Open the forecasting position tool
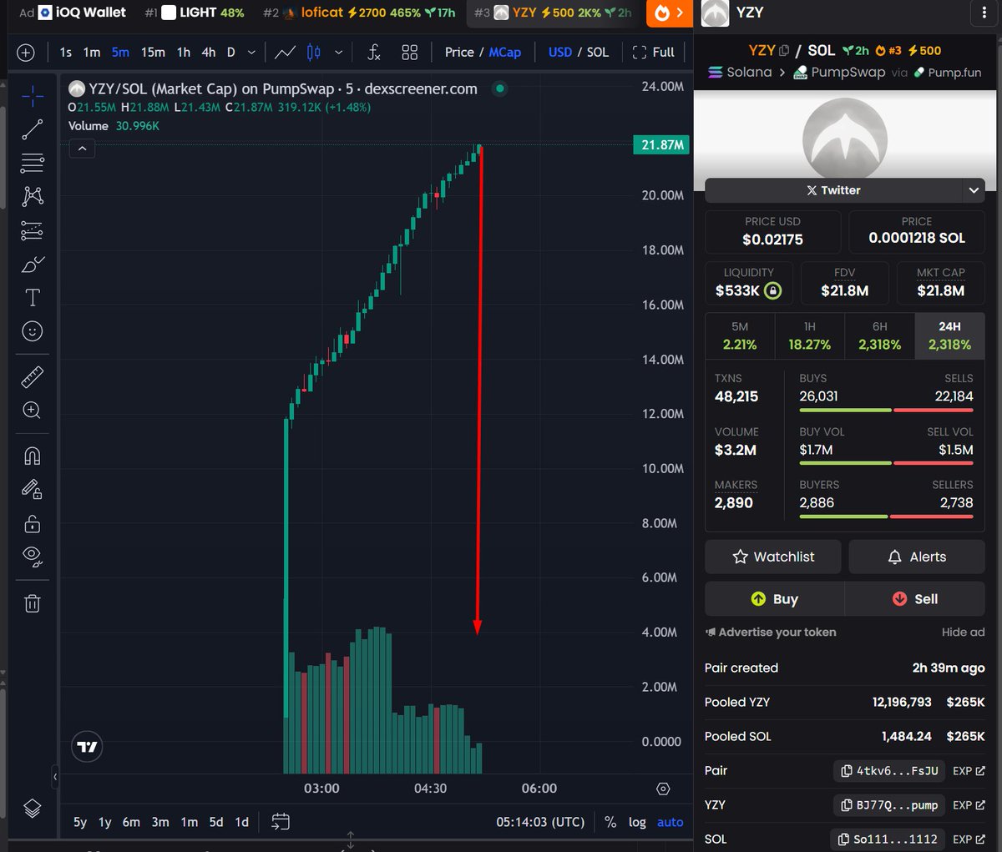The height and width of the screenshot is (852, 1002). point(33,230)
